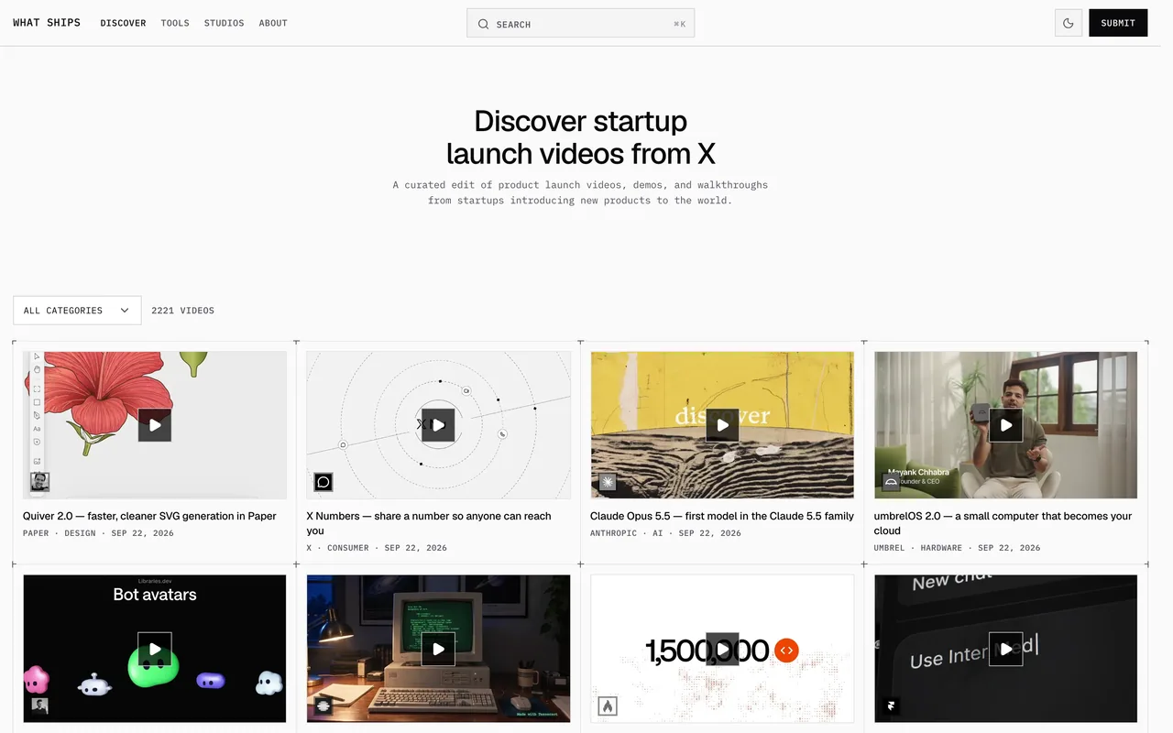1173x733 pixels.
Task: Click the Umbrel logo on umbrelOS thumbnail
Action: pos(891,482)
